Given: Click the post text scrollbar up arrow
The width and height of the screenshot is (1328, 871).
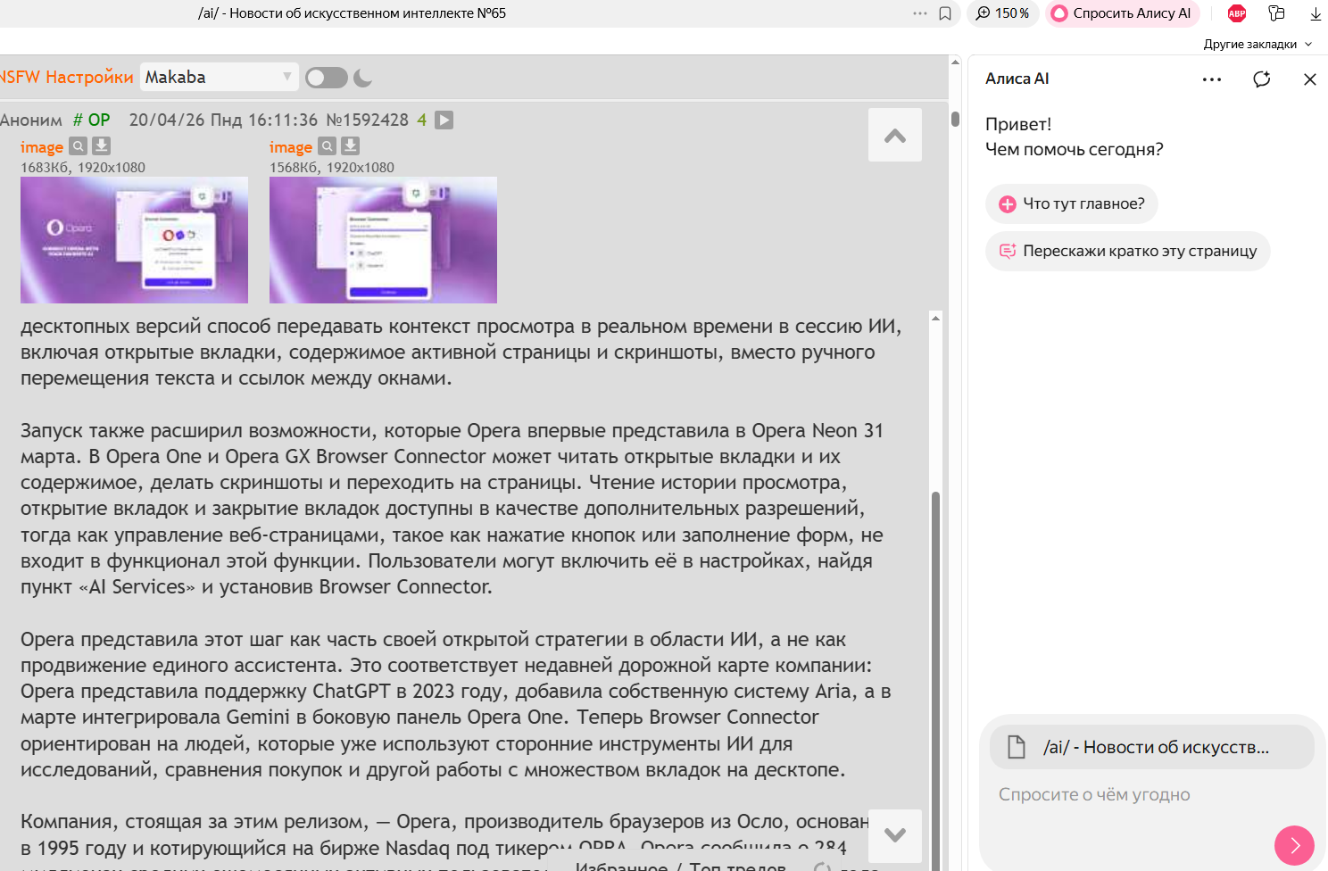Looking at the screenshot, I should (935, 318).
